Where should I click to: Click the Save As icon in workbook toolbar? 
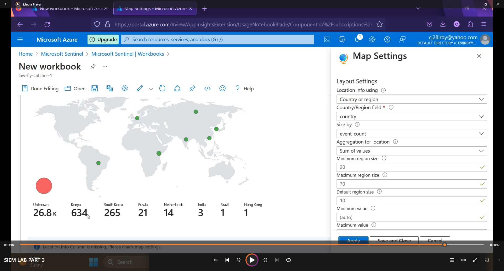(109, 88)
